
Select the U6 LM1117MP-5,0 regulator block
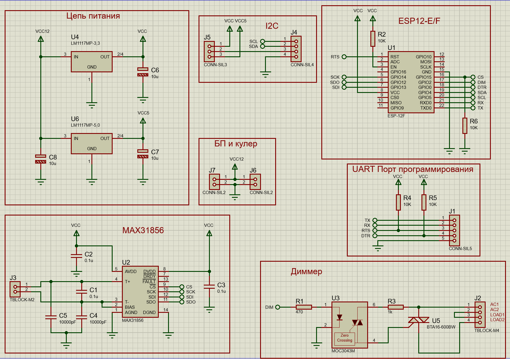coord(92,143)
